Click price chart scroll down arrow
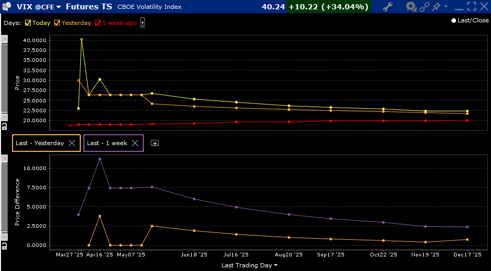Image resolution: width=491 pixels, height=271 pixels. point(4,117)
